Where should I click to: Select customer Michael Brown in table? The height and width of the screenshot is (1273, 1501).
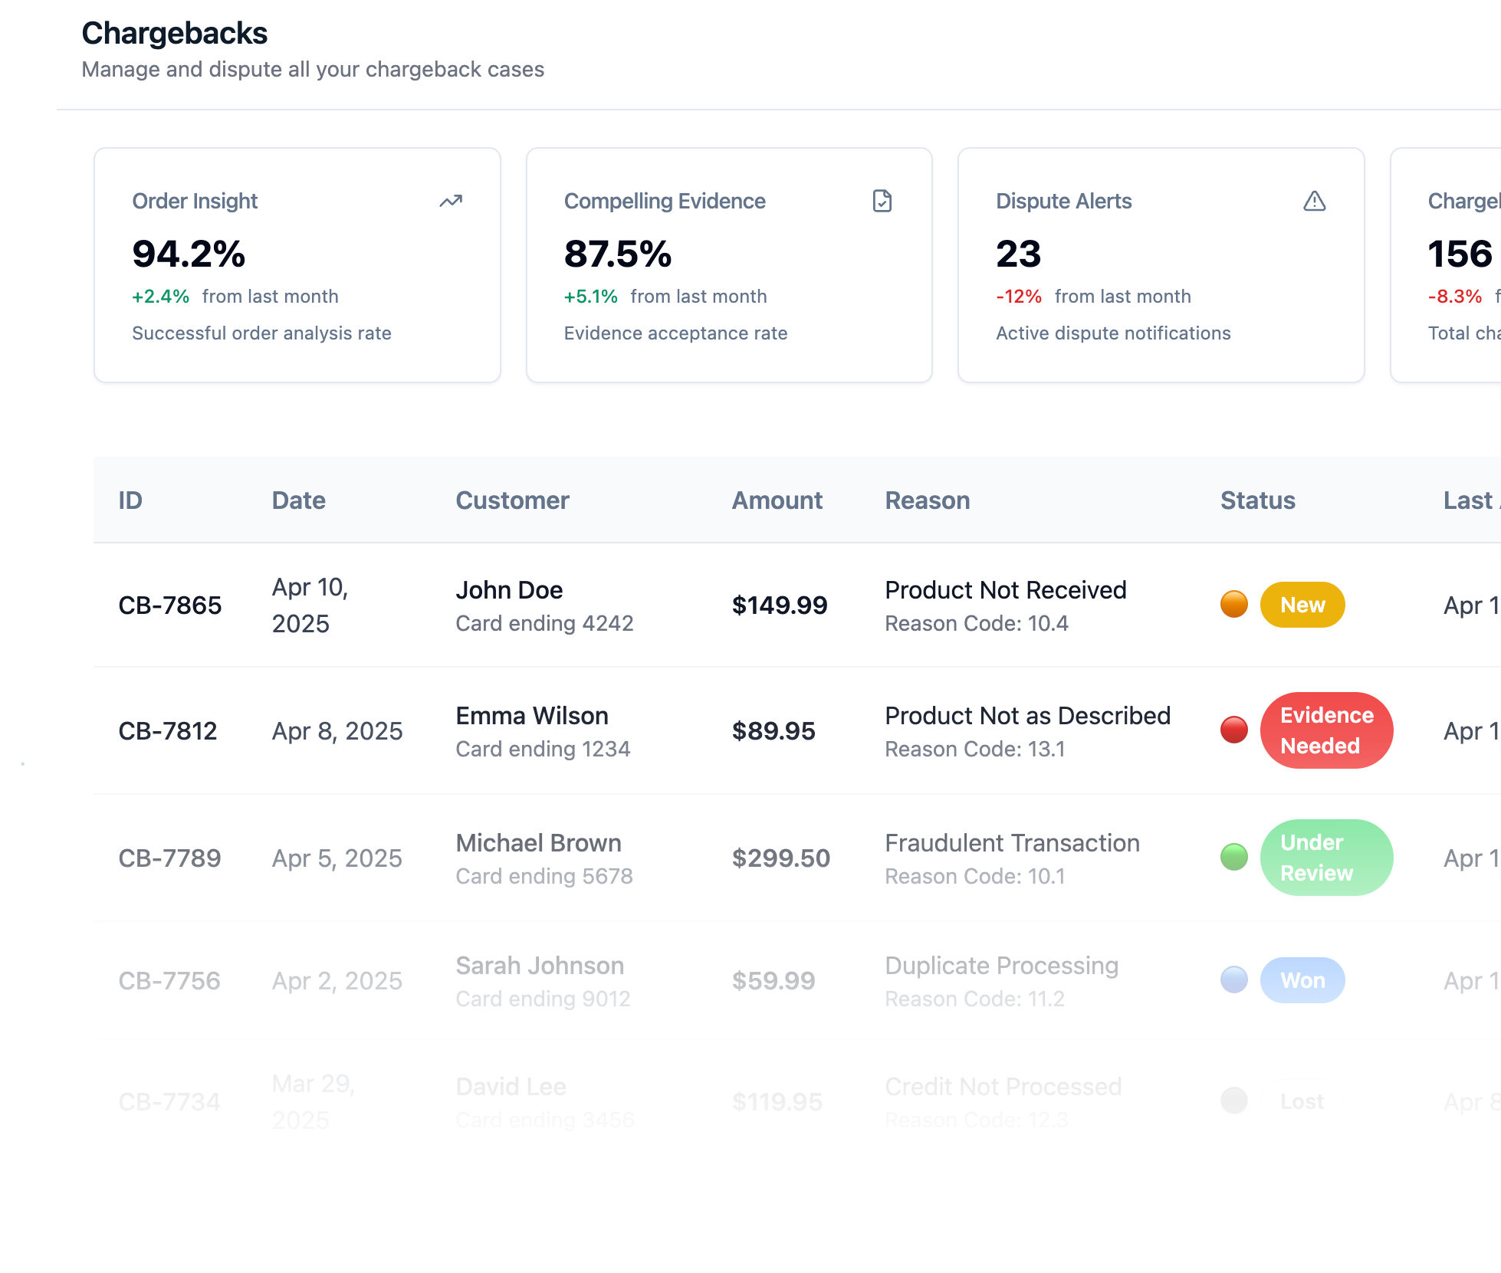click(x=538, y=843)
